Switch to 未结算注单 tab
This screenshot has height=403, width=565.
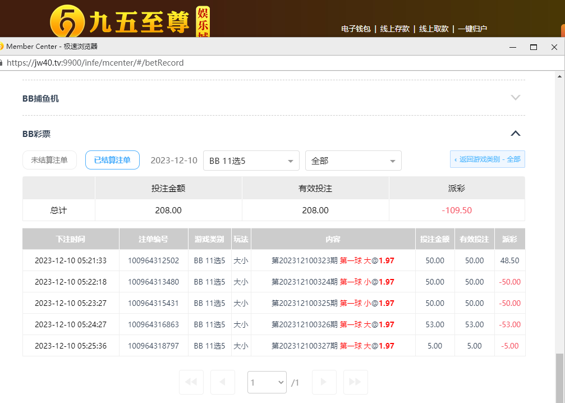click(x=49, y=160)
